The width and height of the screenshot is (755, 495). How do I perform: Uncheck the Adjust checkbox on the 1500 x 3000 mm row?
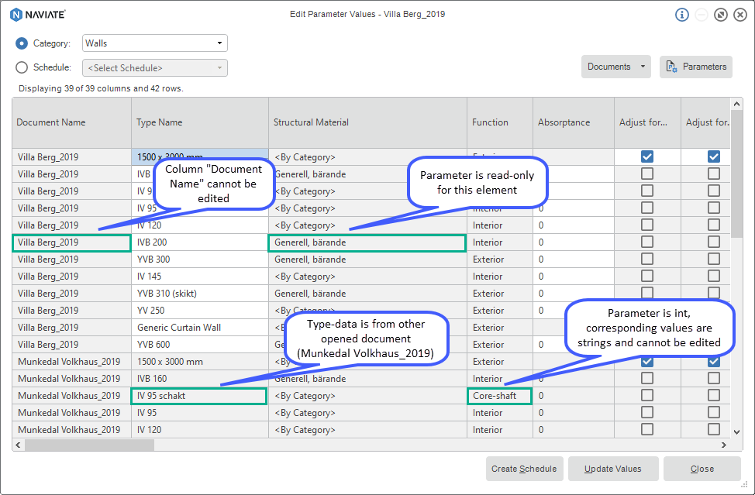[646, 156]
